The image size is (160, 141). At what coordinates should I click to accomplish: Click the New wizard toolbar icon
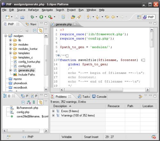[x=8, y=17]
